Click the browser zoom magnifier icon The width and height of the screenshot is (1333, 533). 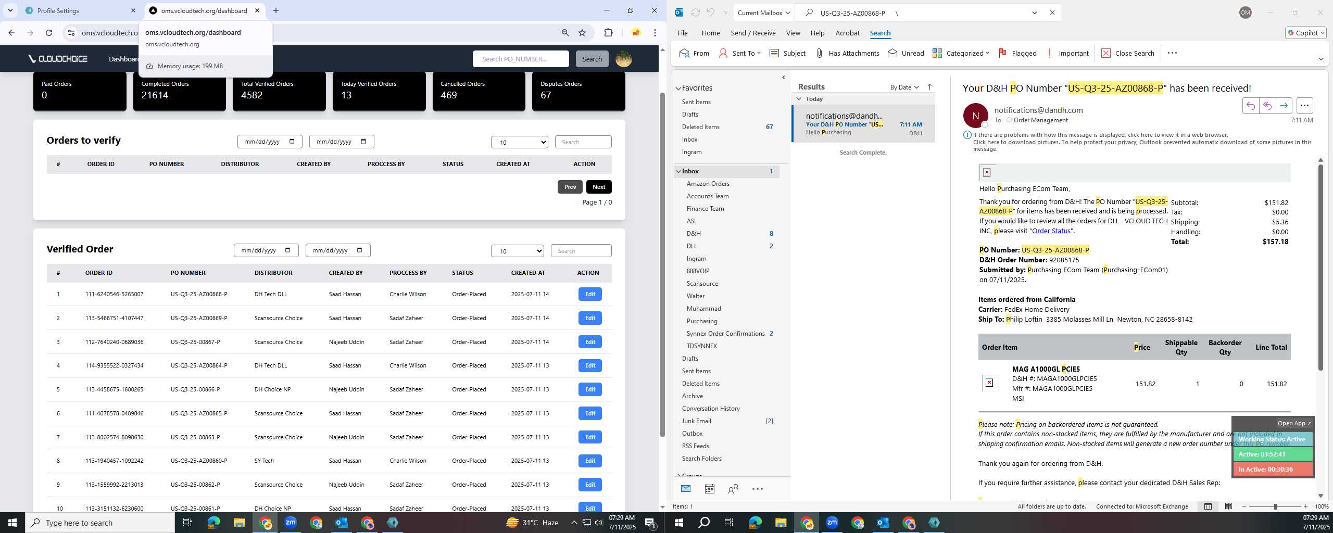(x=565, y=33)
